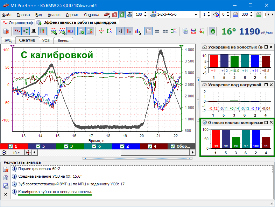The image size is (275, 207).
Task: Increase the 300 value spinner
Action: 252,13
